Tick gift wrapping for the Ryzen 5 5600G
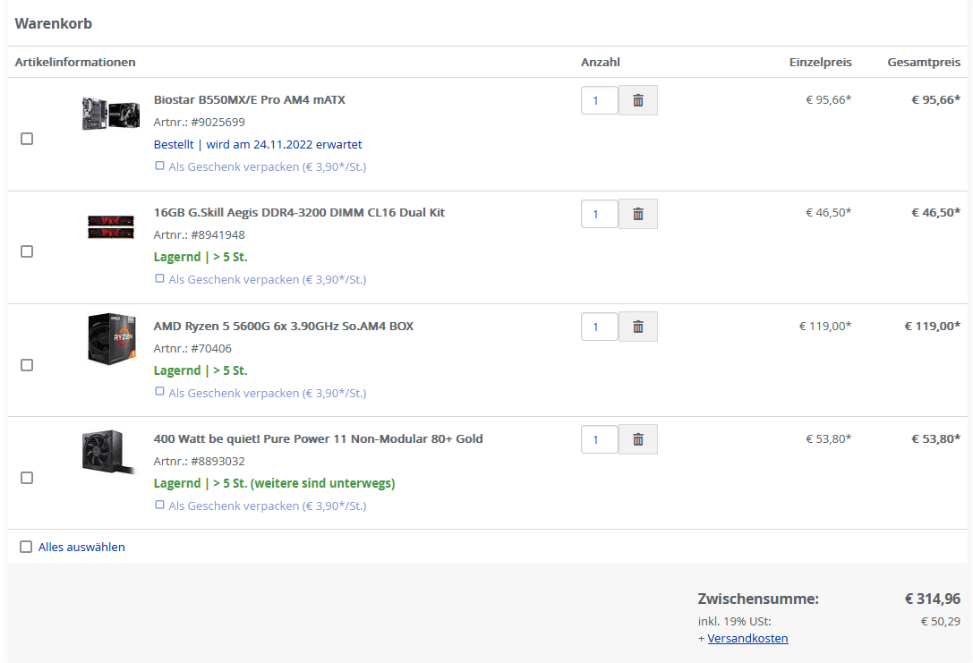973x663 pixels. 160,391
